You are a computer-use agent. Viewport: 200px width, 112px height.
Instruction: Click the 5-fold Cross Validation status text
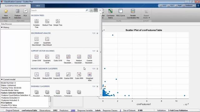pos(178,110)
